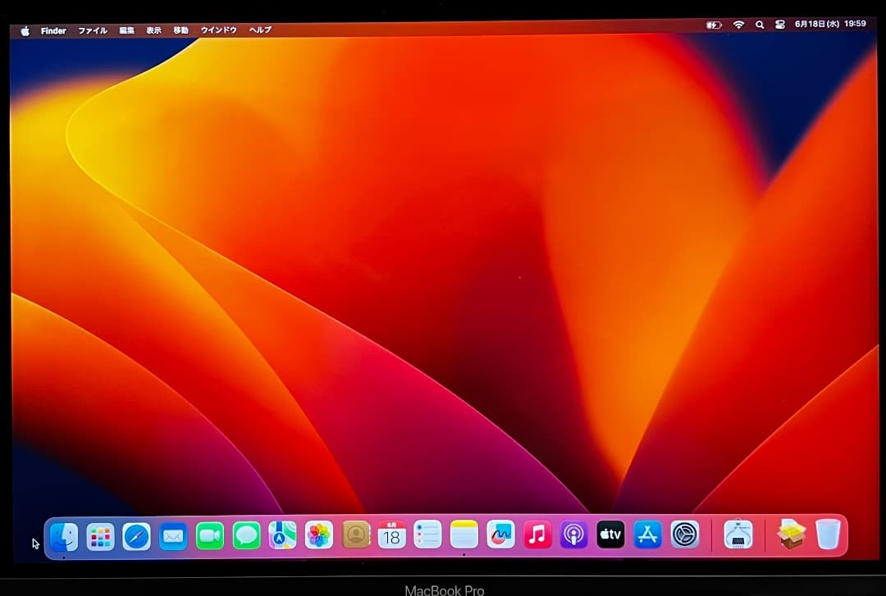This screenshot has height=596, width=886.
Task: Click the Spotlight search magnifier
Action: [x=760, y=25]
